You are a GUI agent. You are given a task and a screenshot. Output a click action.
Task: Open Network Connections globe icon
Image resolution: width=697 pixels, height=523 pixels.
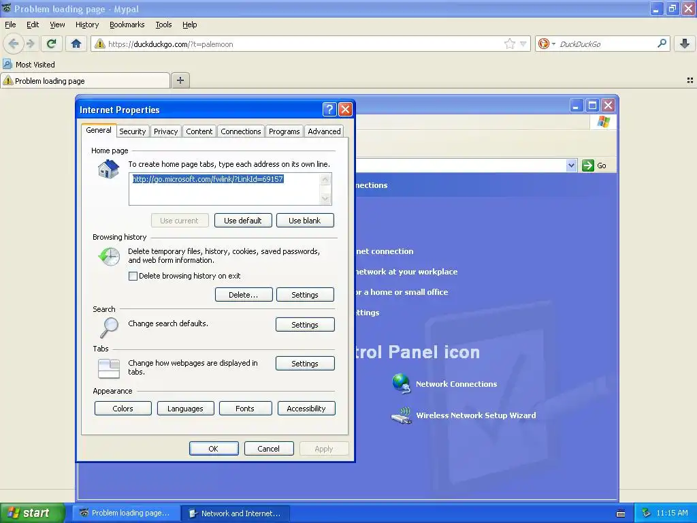click(x=402, y=384)
